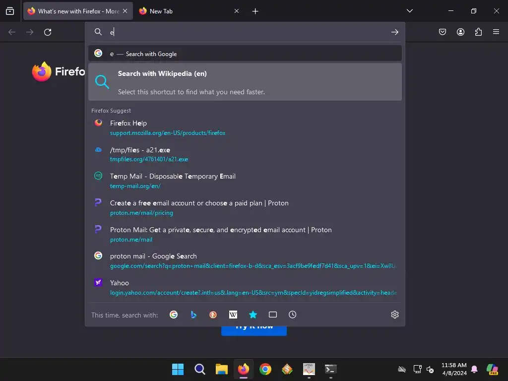Expand the list all tabs dropdown
Image resolution: width=508 pixels, height=381 pixels.
[x=409, y=11]
